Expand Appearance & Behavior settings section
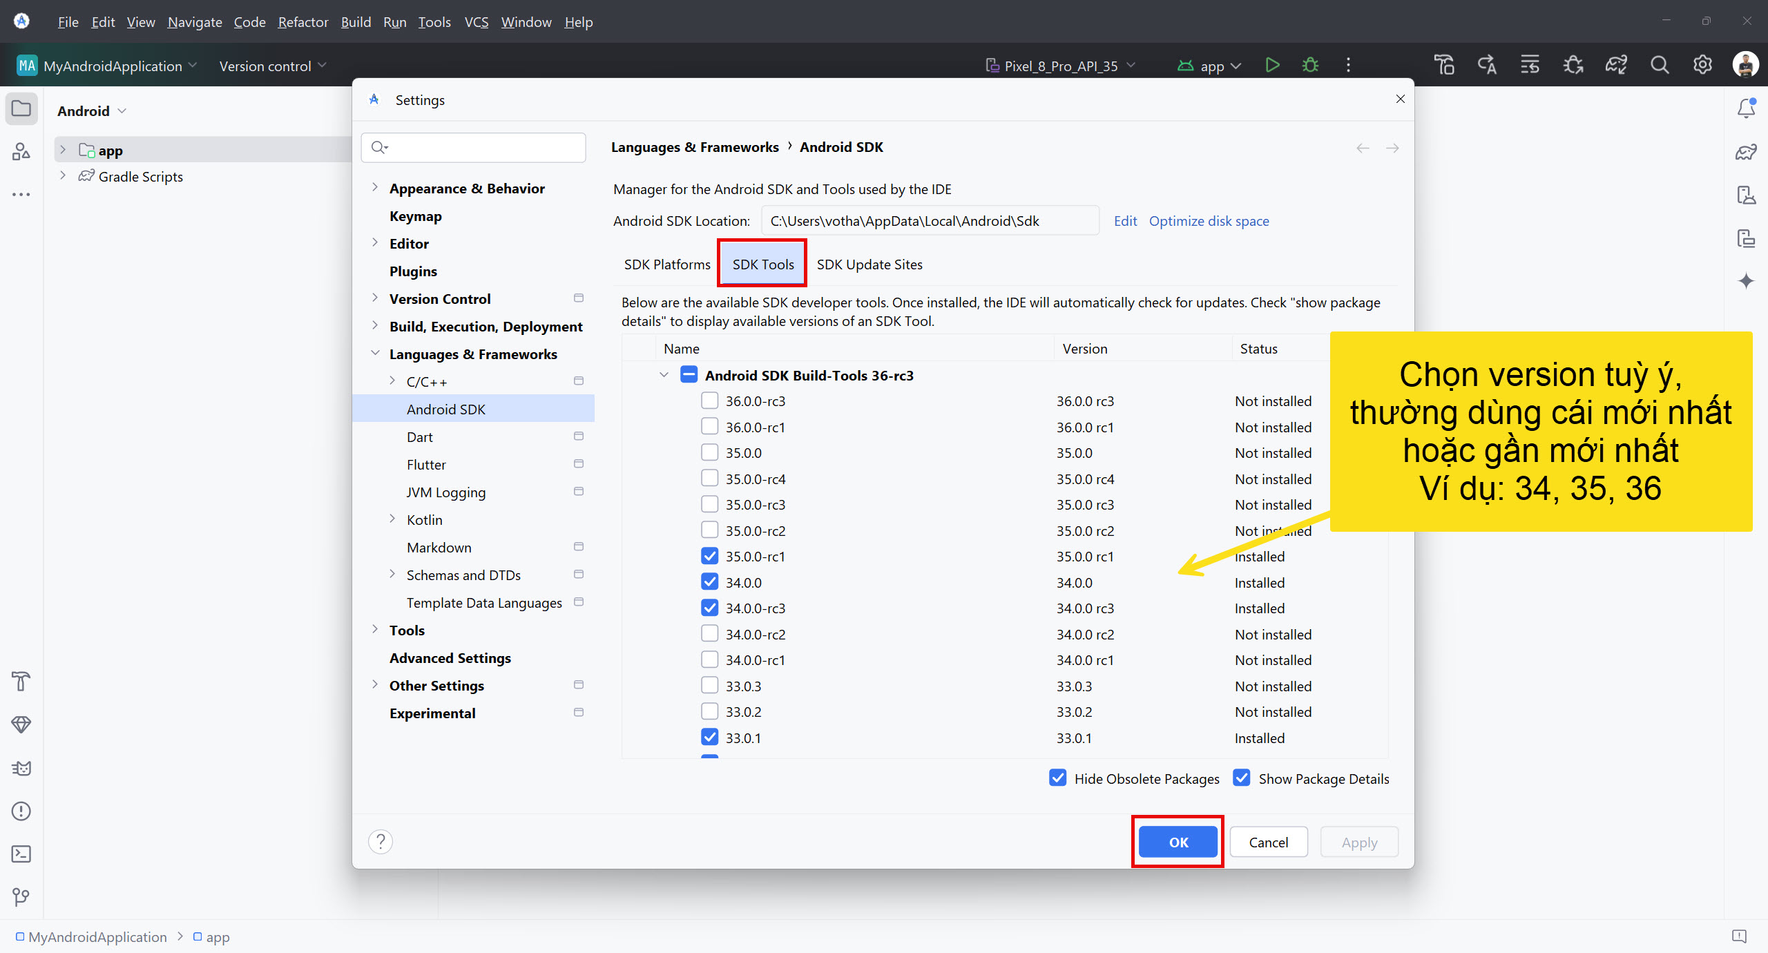Image resolution: width=1768 pixels, height=953 pixels. click(375, 188)
